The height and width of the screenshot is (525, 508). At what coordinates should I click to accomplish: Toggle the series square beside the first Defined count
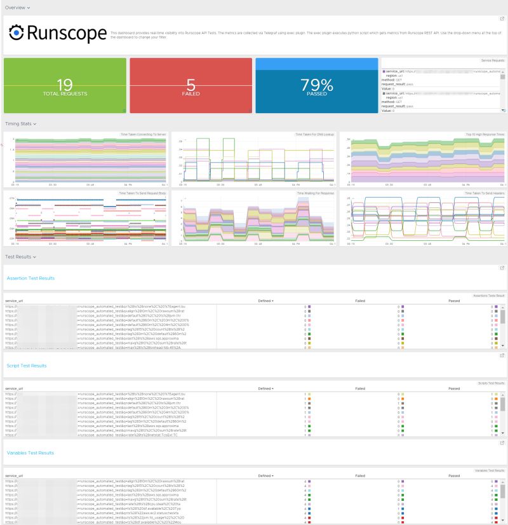pos(309,306)
